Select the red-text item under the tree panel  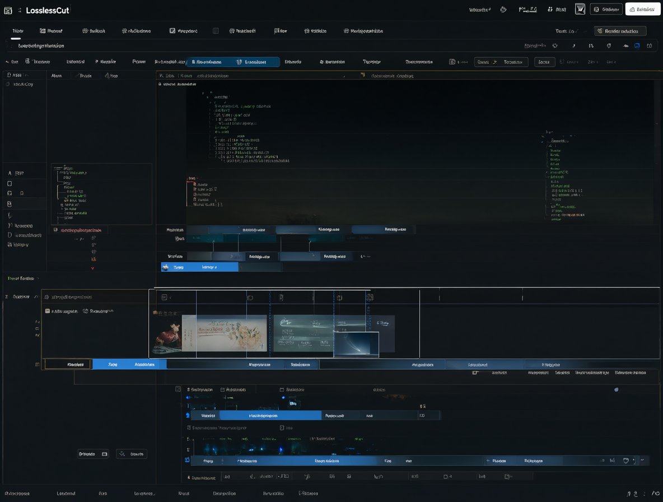81,230
